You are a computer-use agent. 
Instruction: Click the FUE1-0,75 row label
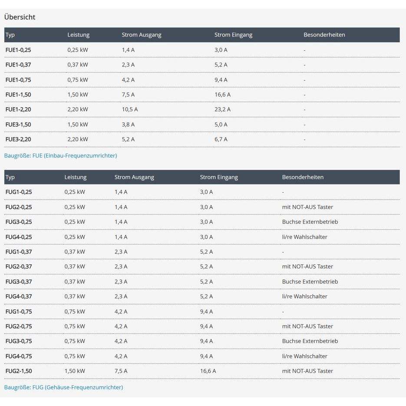[x=18, y=80]
